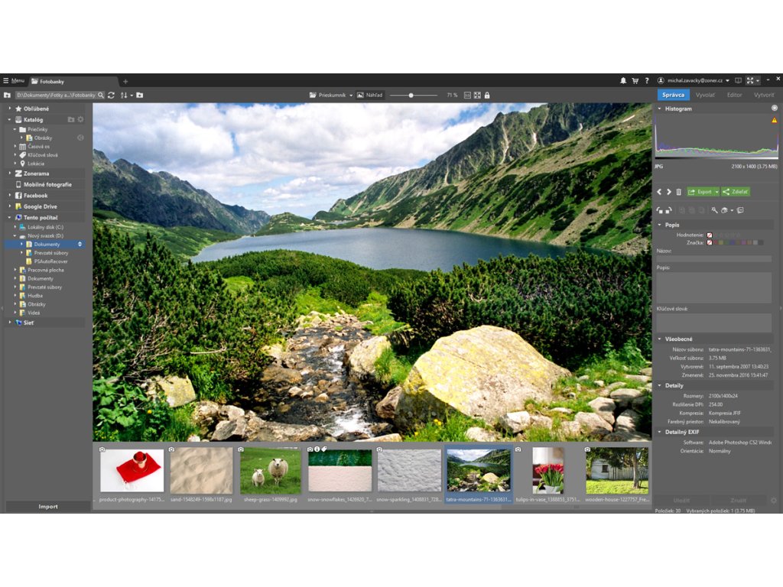Go to next image arrow
Viewport: 783px width, 587px height.
click(668, 192)
